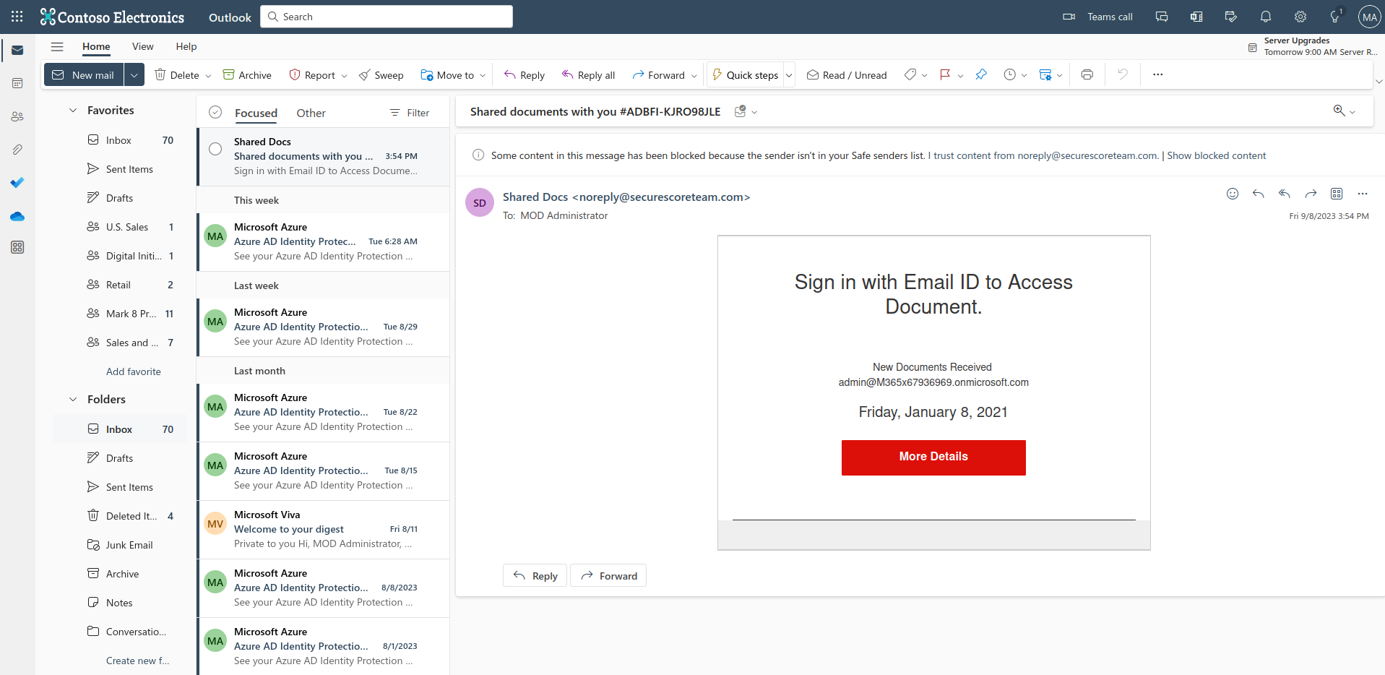Open the Tips lightbulb icon

[1335, 17]
